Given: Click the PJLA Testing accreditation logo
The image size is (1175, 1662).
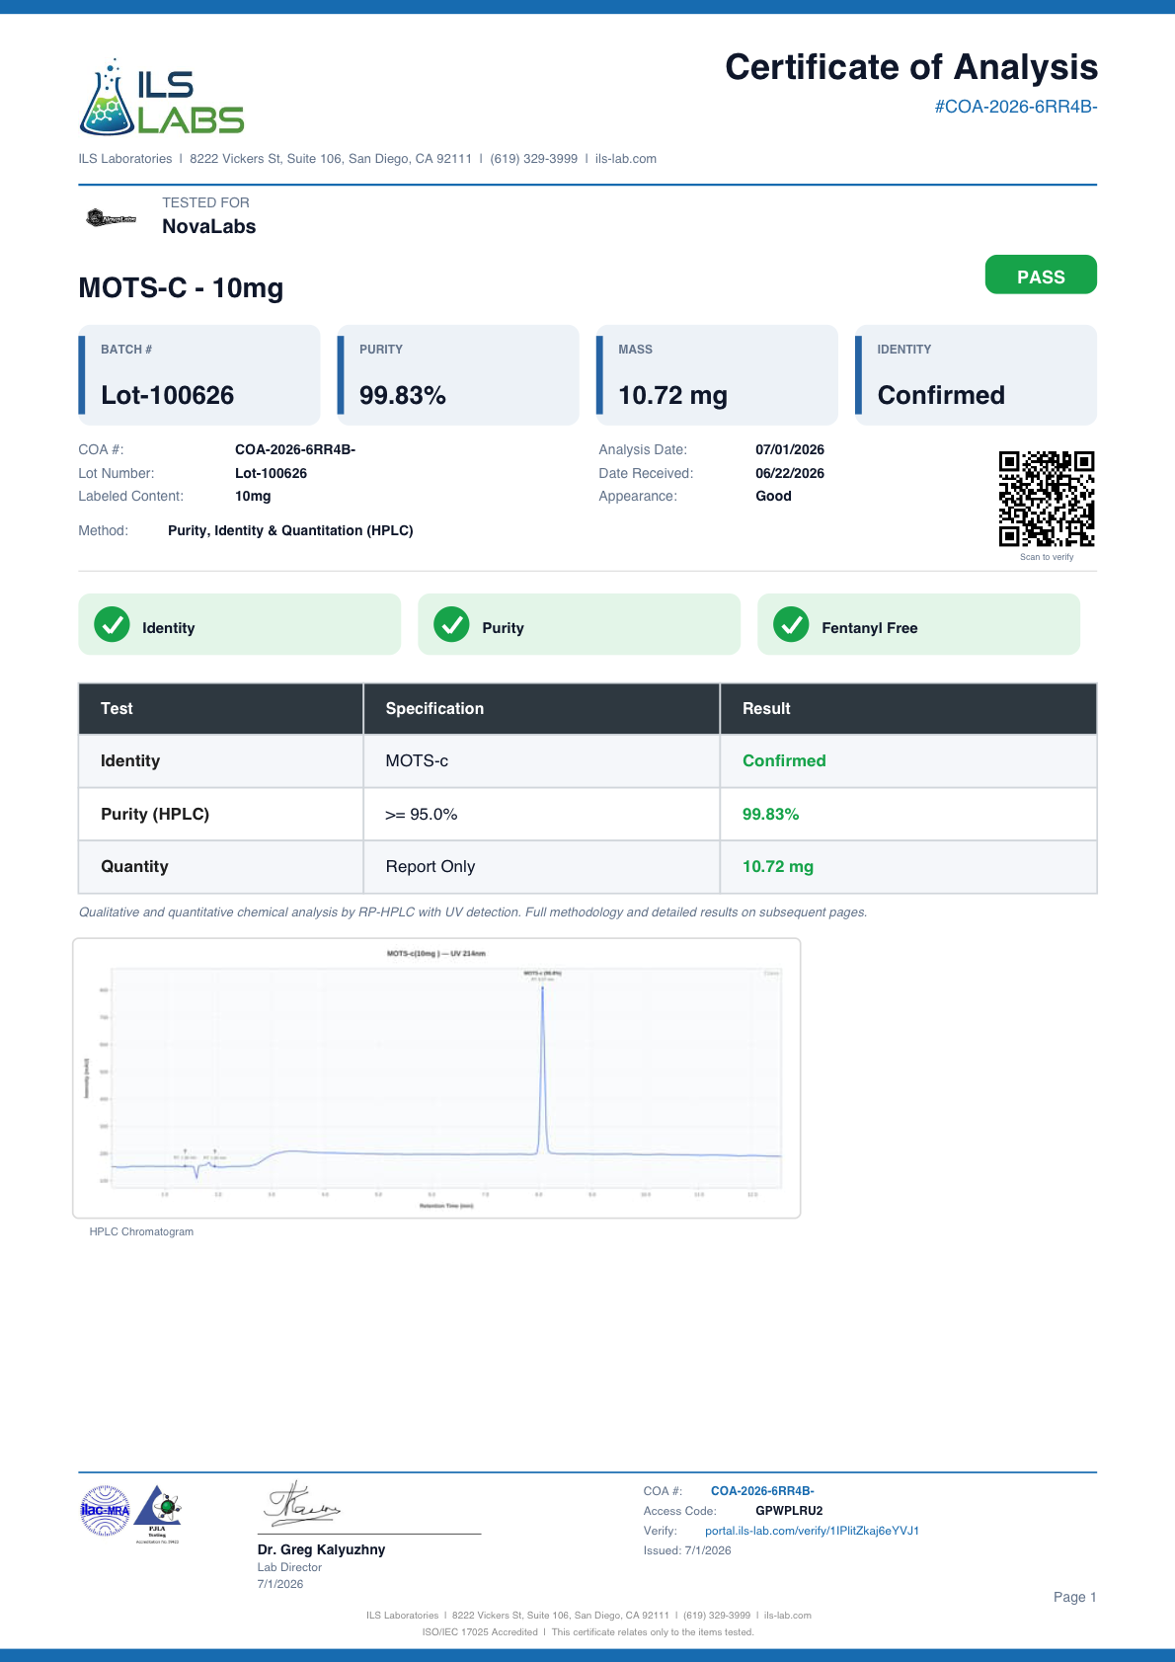Looking at the screenshot, I should point(158,1514).
